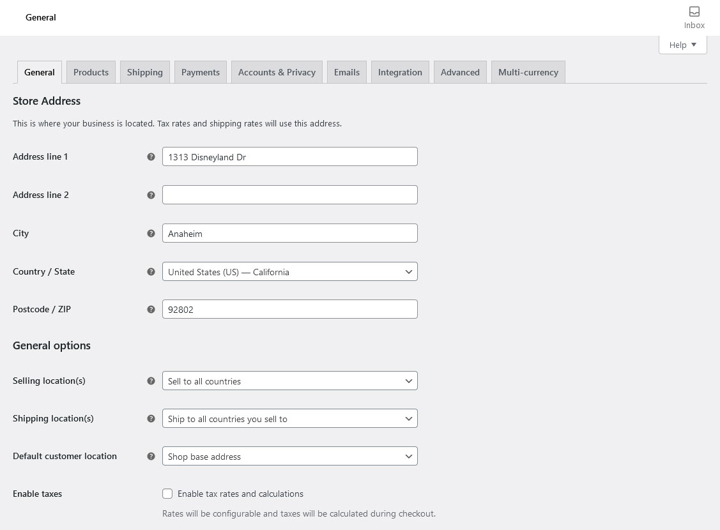
Task: Click the 'Rates will be configurable' description
Action: point(299,513)
